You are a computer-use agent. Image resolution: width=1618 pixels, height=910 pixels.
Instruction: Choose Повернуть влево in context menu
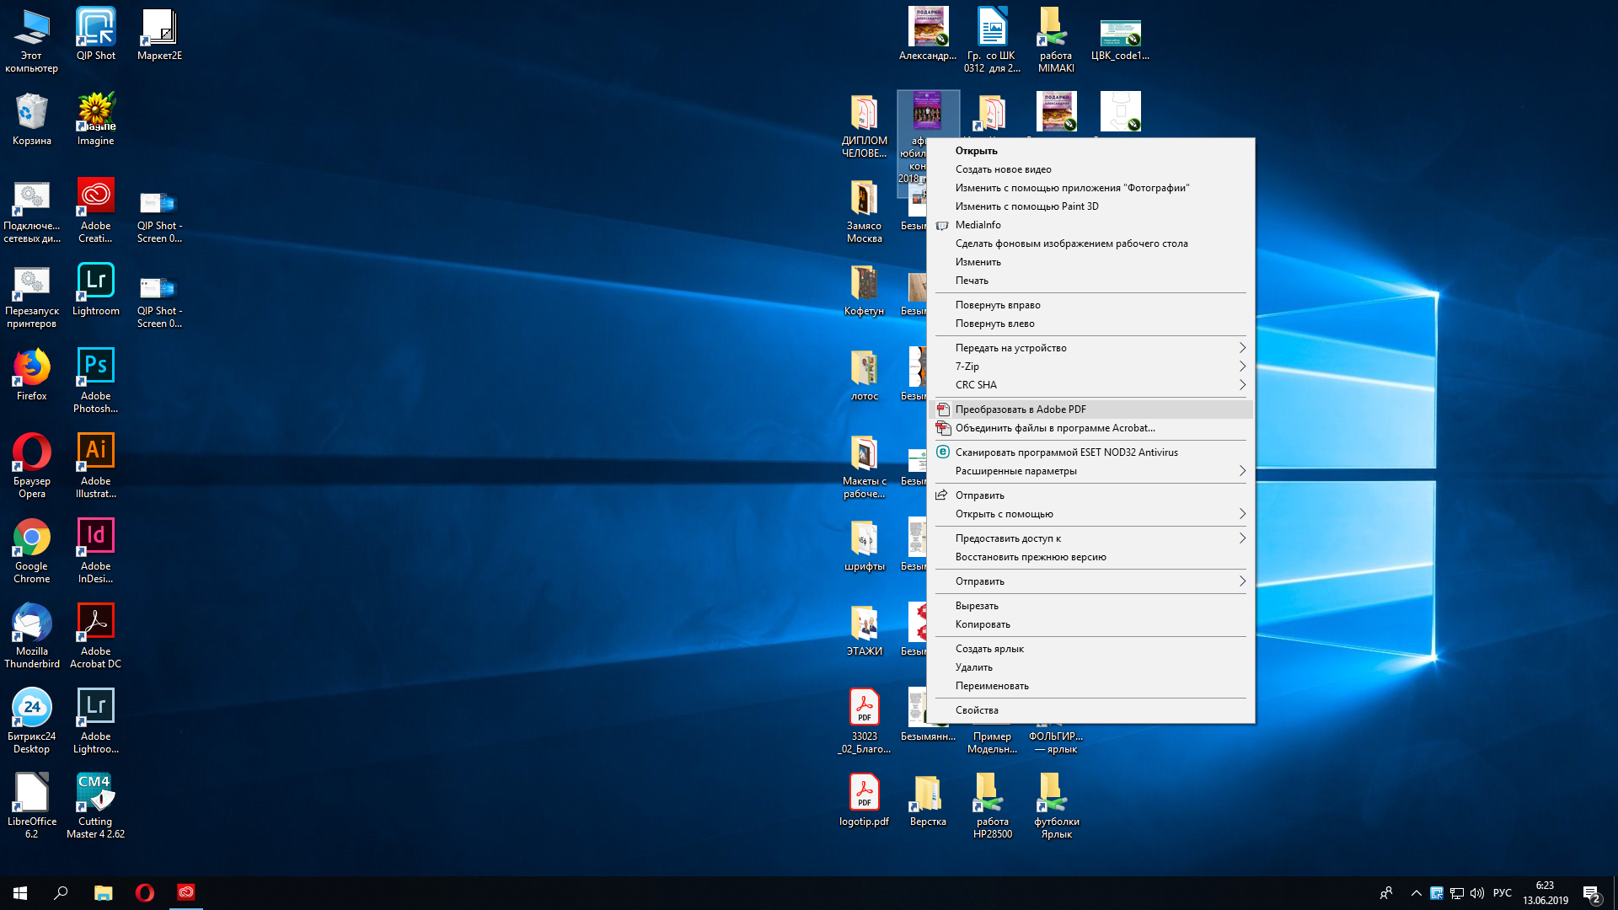coord(1090,324)
